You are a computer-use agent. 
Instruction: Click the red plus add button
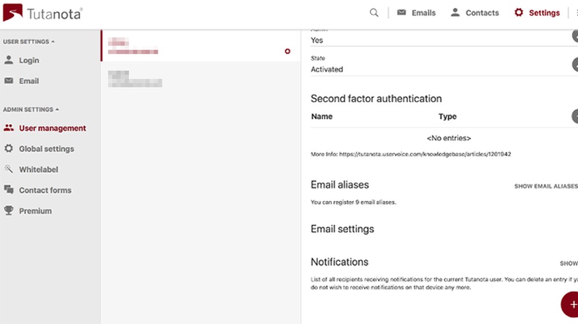(572, 304)
